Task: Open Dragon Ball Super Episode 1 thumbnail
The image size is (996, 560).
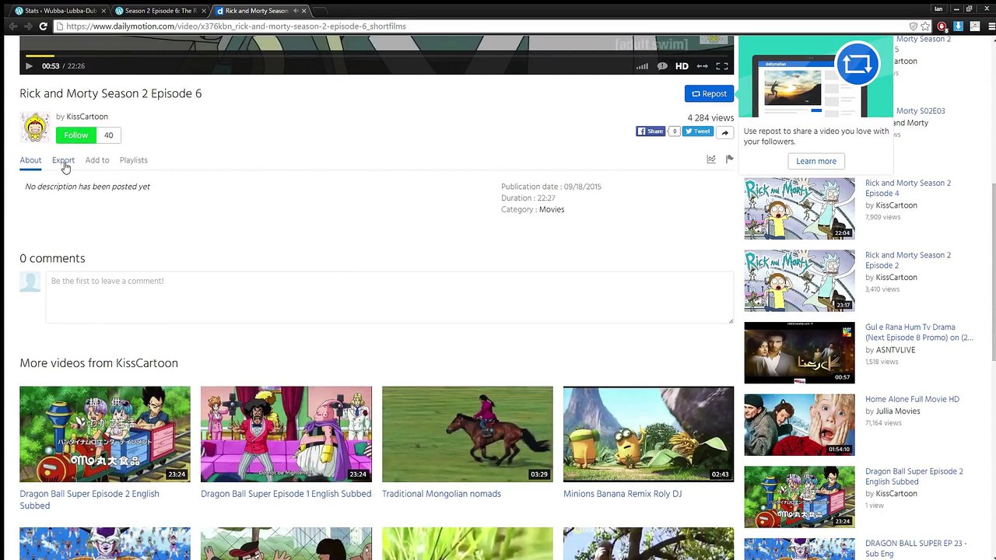Action: tap(286, 434)
